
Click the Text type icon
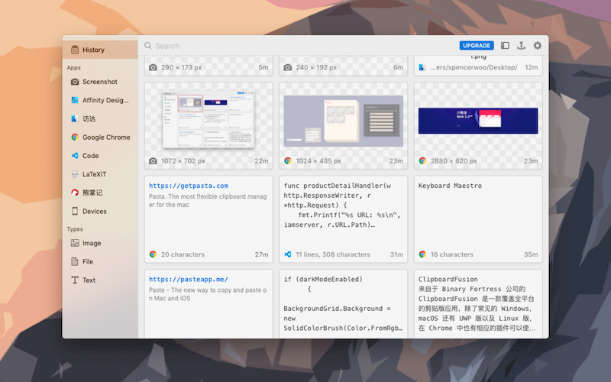(75, 280)
